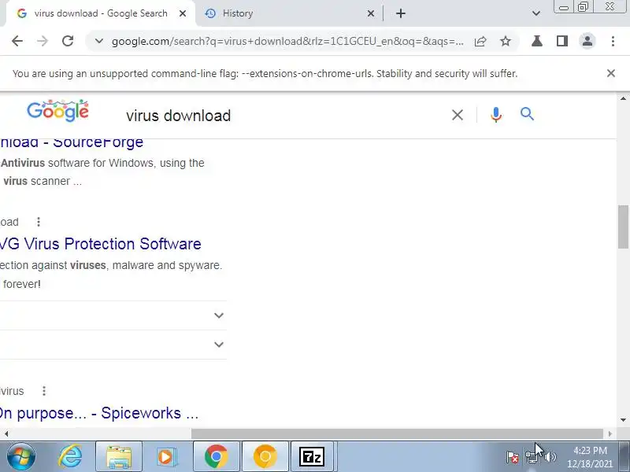Open 7-Zip from taskbar
The image size is (630, 472).
312,457
